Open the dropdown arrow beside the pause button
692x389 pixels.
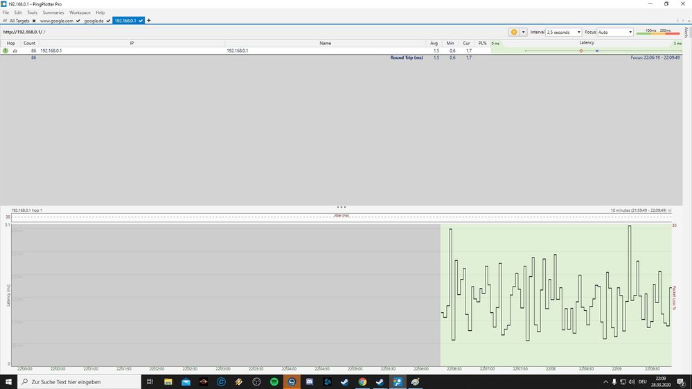click(524, 33)
